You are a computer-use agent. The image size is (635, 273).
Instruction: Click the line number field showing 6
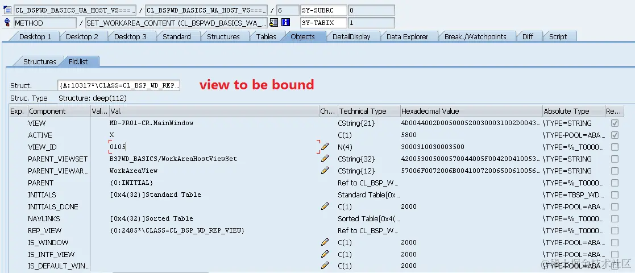tap(288, 11)
